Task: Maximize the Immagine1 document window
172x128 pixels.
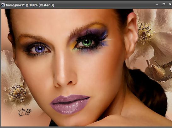Action: 164,4
